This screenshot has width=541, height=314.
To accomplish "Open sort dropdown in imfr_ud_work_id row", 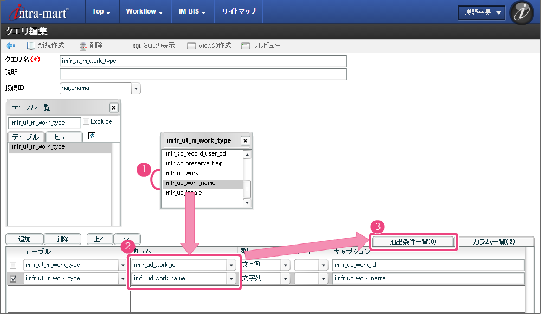I will [323, 265].
